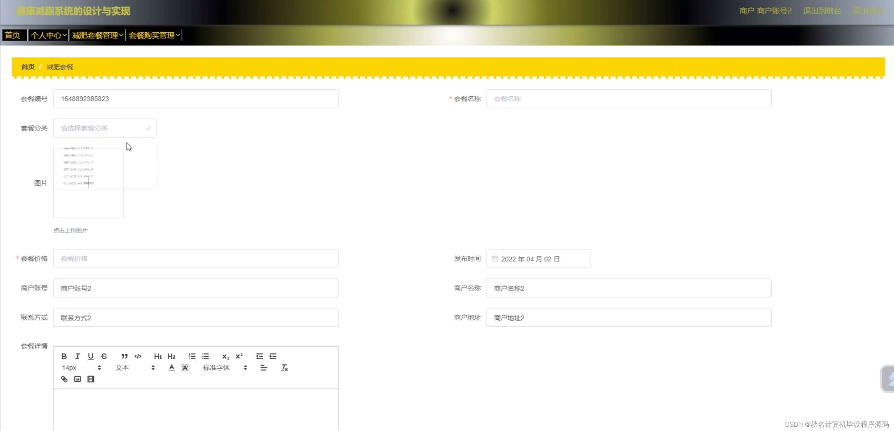Insert a blockquote with the quote icon
The width and height of the screenshot is (894, 431).
pos(124,356)
